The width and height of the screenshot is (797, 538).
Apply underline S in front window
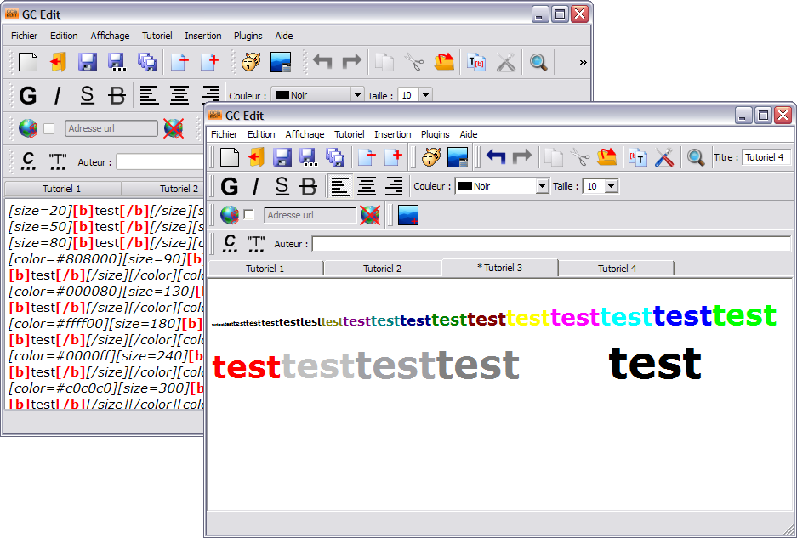[282, 186]
